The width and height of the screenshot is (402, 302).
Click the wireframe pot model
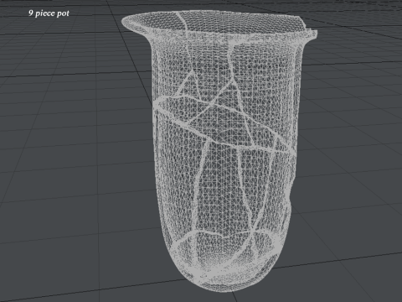pyautogui.click(x=219, y=151)
